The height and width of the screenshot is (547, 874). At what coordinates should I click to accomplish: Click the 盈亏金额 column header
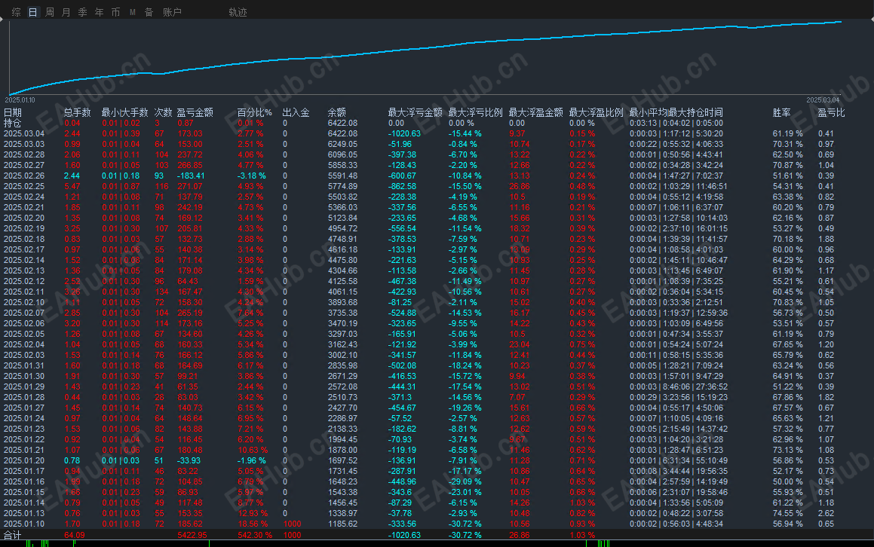click(x=195, y=112)
